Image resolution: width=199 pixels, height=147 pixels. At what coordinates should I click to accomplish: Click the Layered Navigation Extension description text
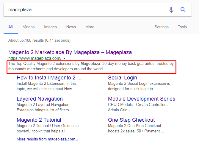(x=45, y=107)
